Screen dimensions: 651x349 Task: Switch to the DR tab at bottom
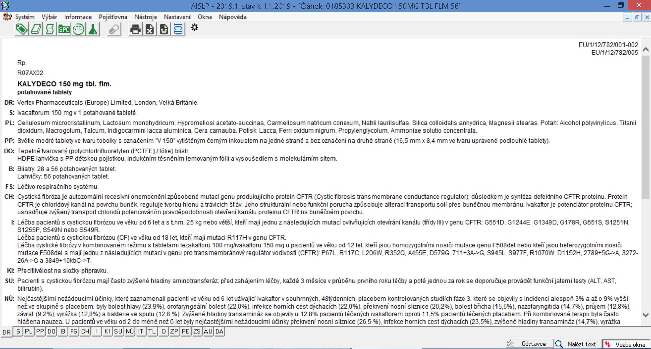pos(6,332)
